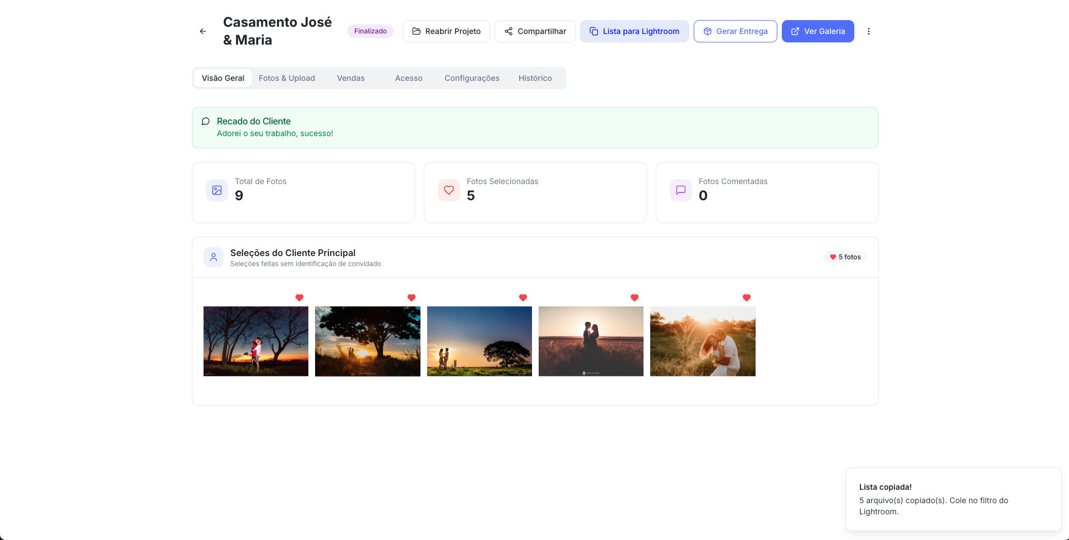The image size is (1069, 540).
Task: Toggle heart above the couple hugging in grass photo
Action: pos(747,298)
